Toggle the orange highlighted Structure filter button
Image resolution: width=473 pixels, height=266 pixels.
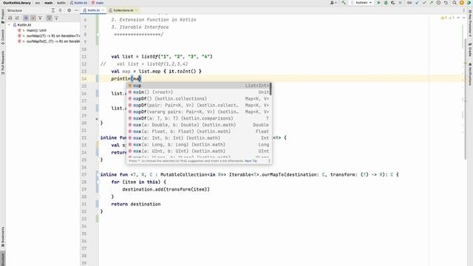[33, 18]
